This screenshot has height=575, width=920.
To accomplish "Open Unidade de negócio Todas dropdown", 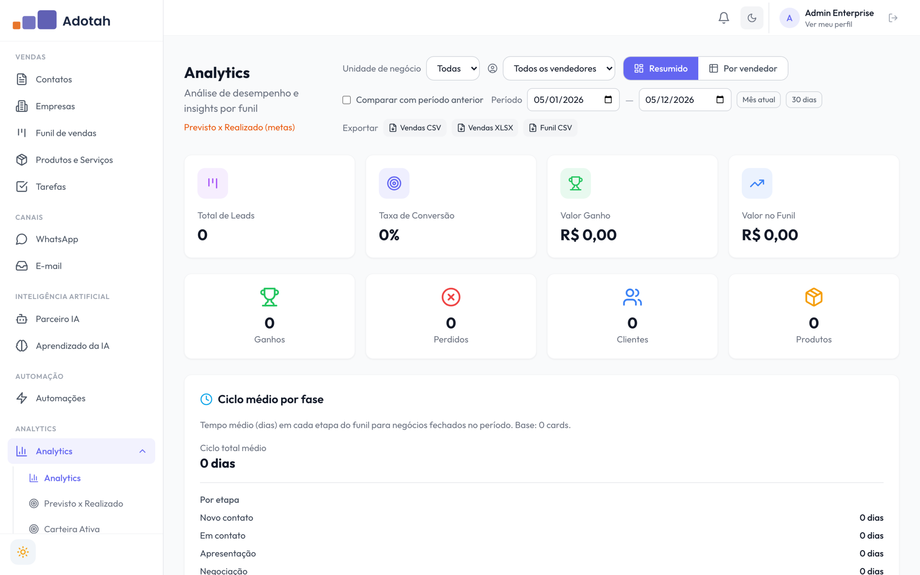I will click(453, 68).
